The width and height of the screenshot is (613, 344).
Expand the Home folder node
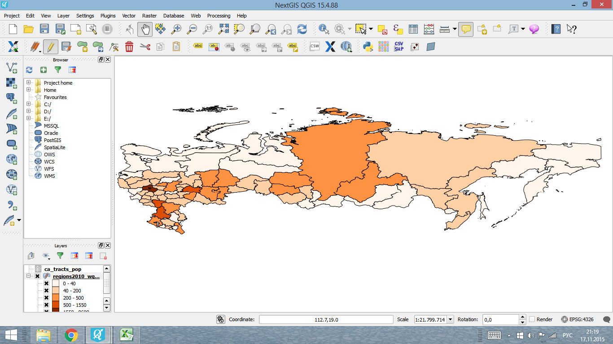[29, 90]
